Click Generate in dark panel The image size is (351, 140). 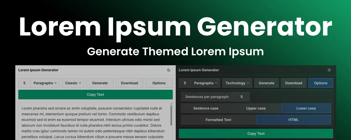tap(267, 83)
